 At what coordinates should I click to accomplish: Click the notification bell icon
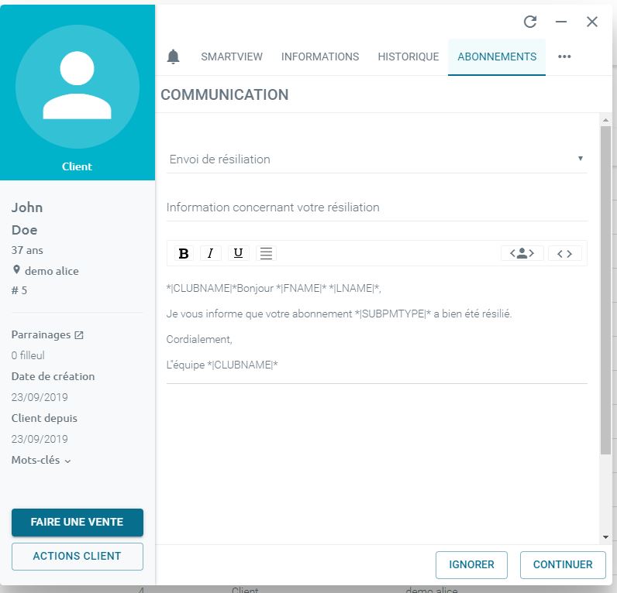pyautogui.click(x=174, y=57)
